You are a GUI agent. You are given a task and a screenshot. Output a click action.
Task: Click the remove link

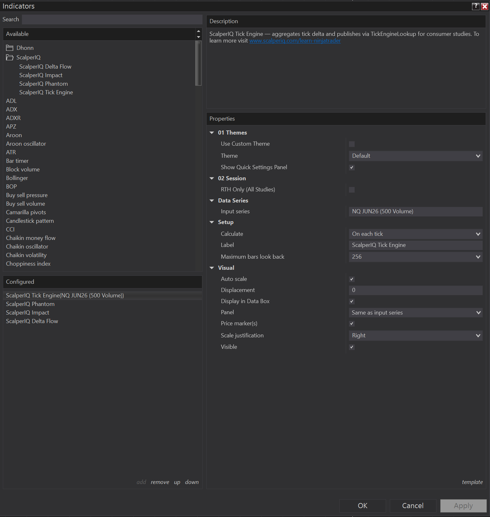(x=160, y=482)
